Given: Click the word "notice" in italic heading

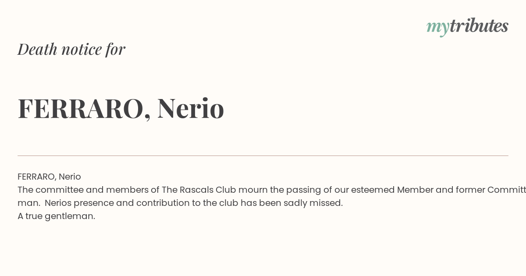Looking at the screenshot, I should click(82, 50).
